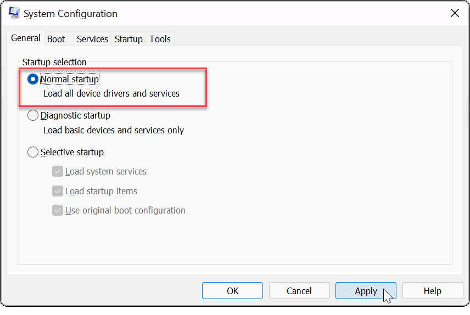Switch to the General tab

26,38
